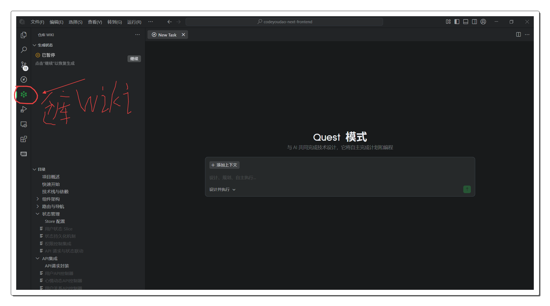This screenshot has height=306, width=550.
Task: Split the editor to the right
Action: tap(518, 35)
